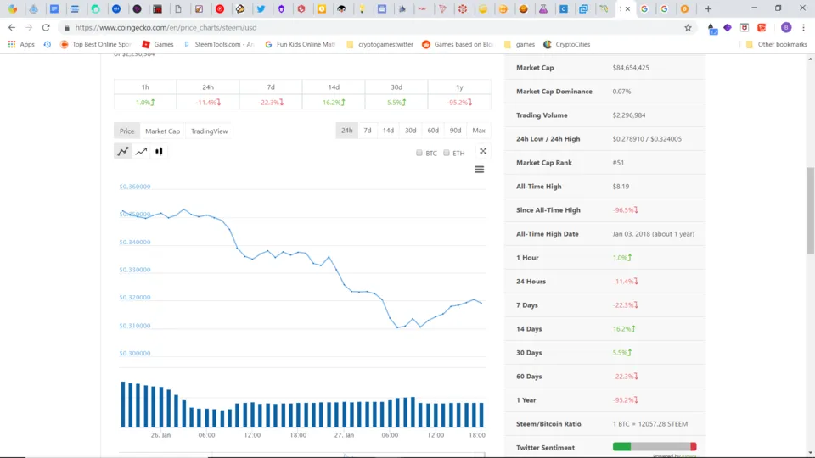Select the 30d chart range
Viewport: 815px width, 458px height.
coord(411,131)
